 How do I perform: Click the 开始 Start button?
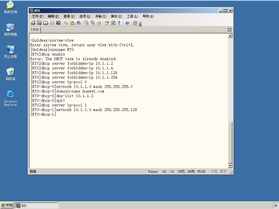pyautogui.click(x=7, y=205)
